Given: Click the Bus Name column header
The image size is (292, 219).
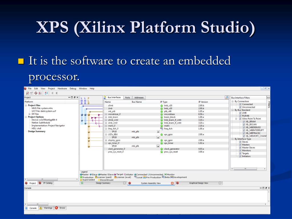Looking at the screenshot, I should 137,102.
